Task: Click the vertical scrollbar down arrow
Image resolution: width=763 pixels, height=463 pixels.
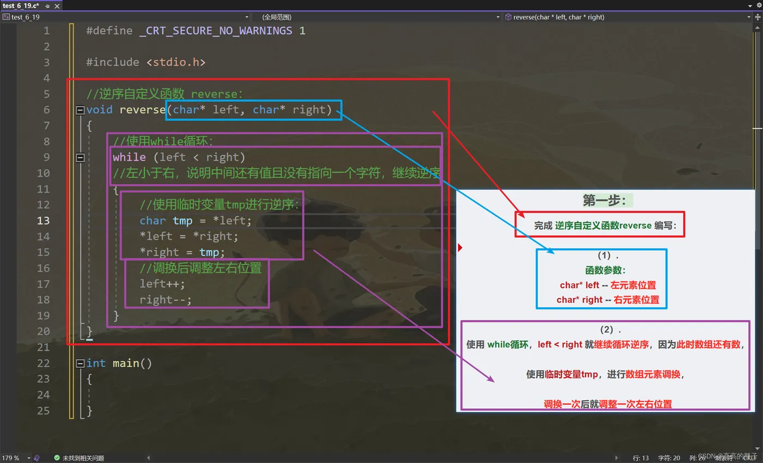Action: 758,450
